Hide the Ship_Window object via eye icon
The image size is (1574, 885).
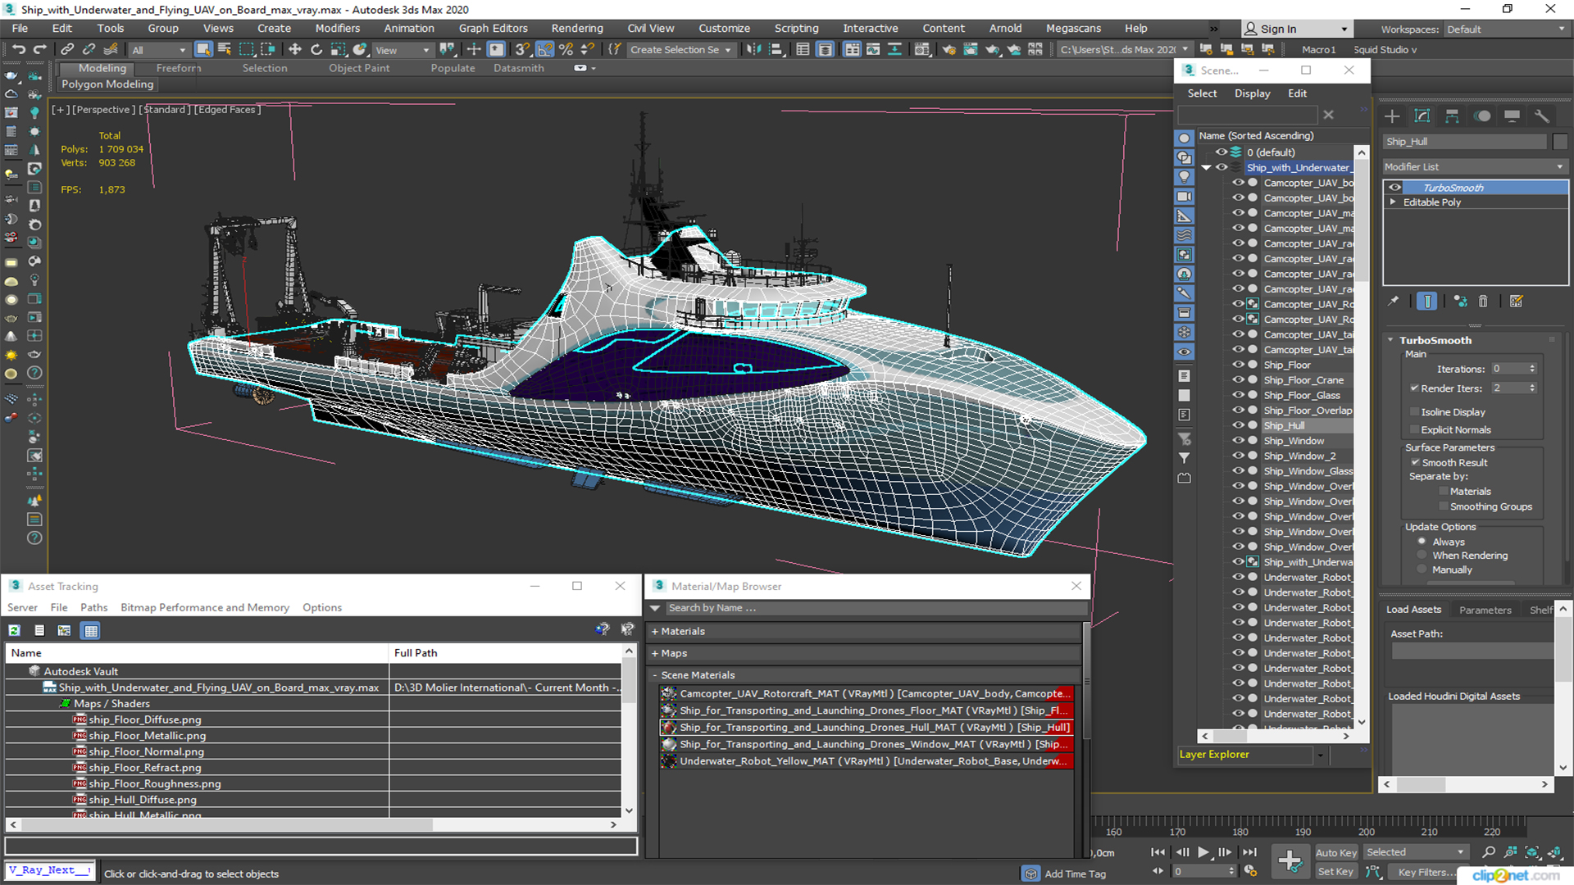pyautogui.click(x=1238, y=441)
